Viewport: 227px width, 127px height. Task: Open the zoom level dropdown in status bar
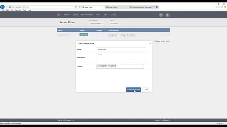pyautogui.click(x=224, y=123)
